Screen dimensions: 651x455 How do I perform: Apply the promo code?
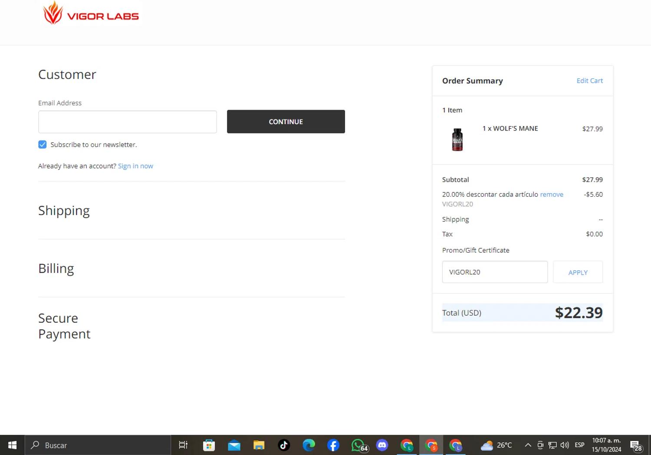[x=578, y=272]
